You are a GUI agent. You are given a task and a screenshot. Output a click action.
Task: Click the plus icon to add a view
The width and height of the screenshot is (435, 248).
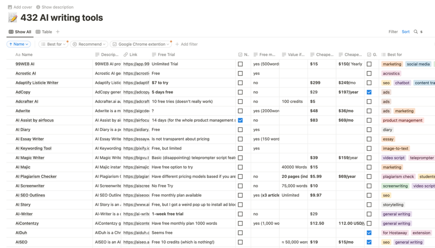point(58,32)
